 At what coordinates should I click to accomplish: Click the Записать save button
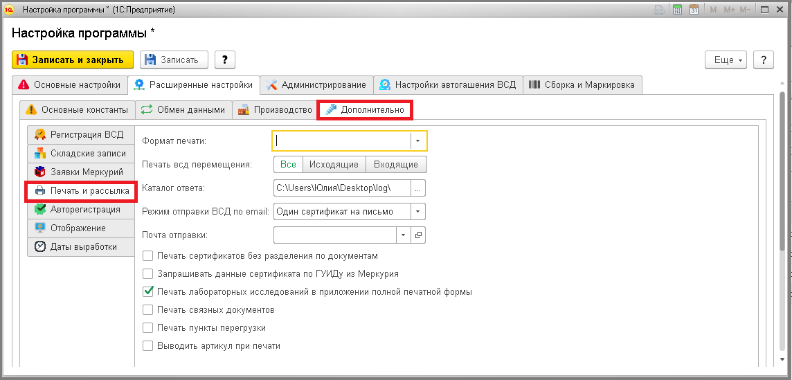click(174, 60)
